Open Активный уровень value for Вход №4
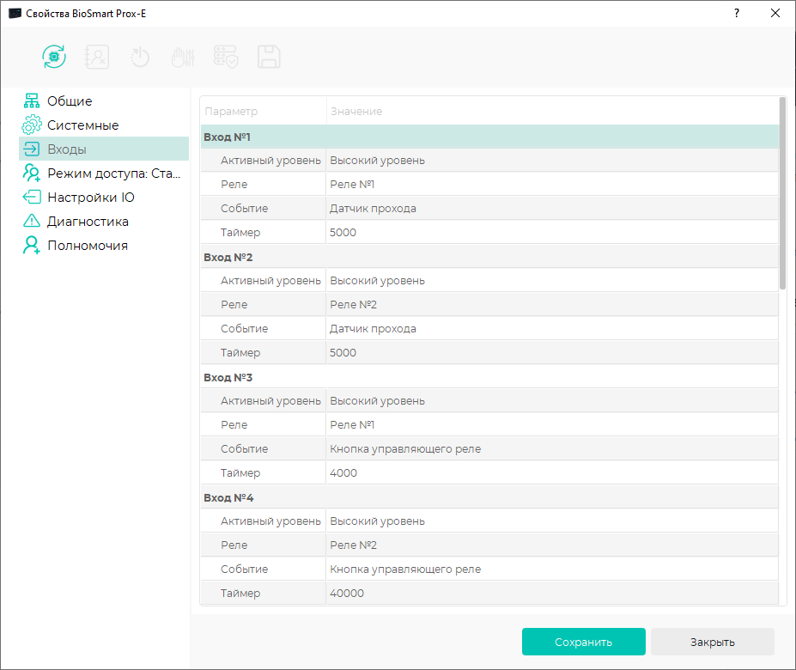This screenshot has width=796, height=670. (x=552, y=521)
